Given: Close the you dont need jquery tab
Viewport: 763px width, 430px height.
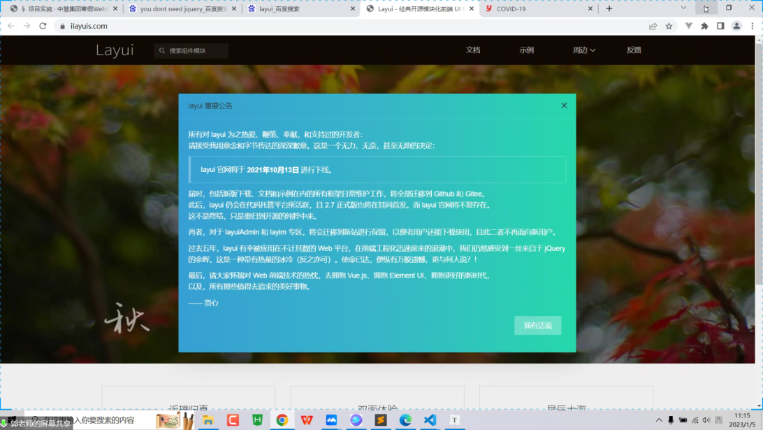Looking at the screenshot, I should pyautogui.click(x=234, y=9).
